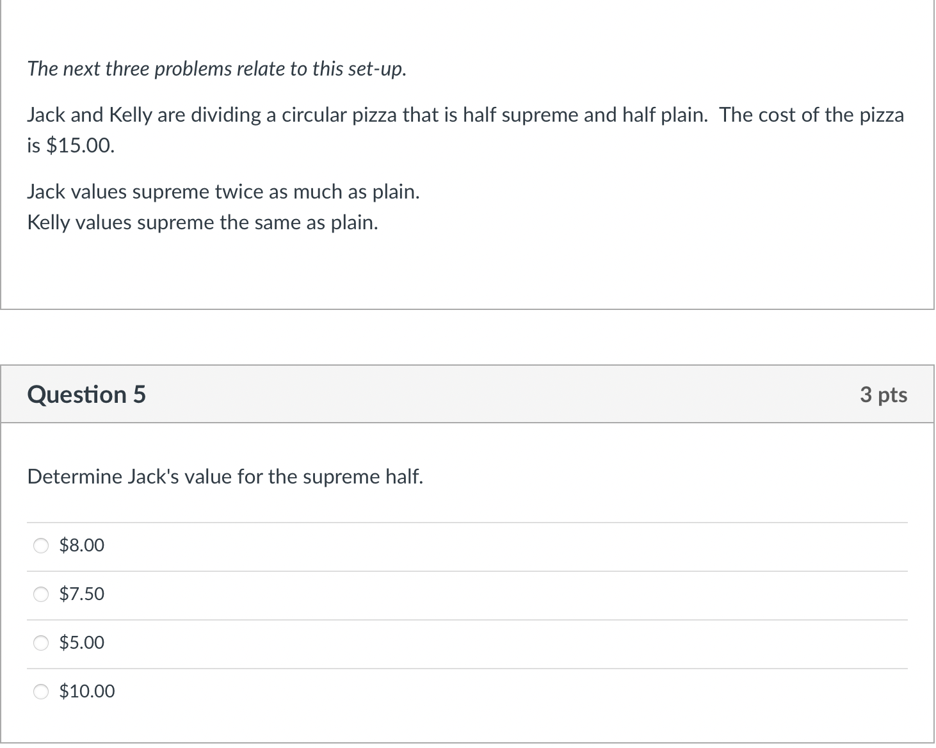Click the line about Kelly valuing supreme equally
The width and height of the screenshot is (936, 748).
[x=202, y=222]
